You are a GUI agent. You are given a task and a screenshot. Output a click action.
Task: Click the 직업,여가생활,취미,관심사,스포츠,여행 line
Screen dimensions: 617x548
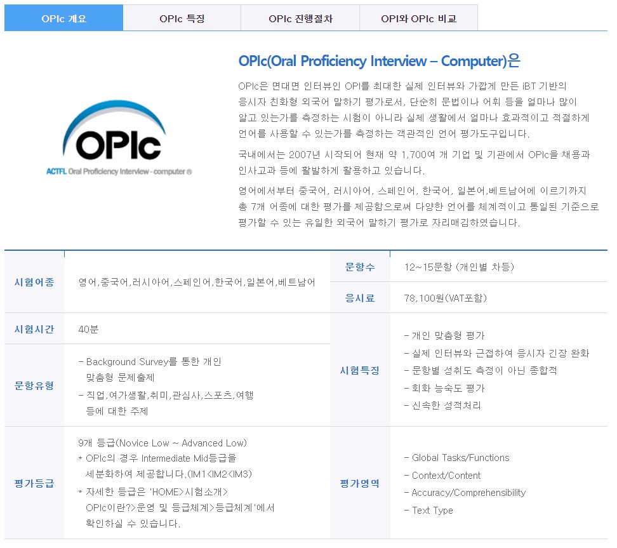click(x=166, y=395)
